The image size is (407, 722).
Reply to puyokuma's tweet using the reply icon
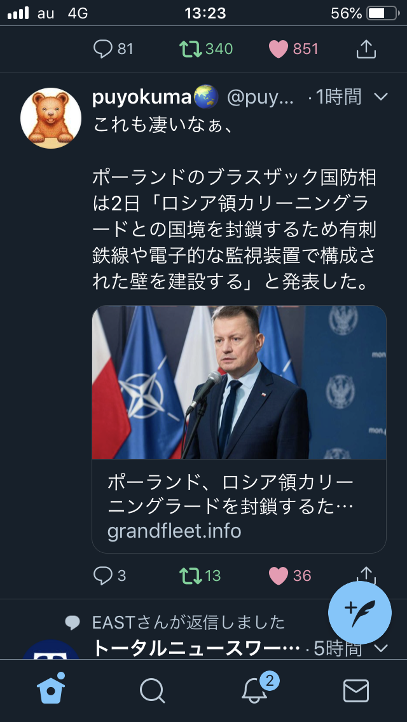point(104,575)
